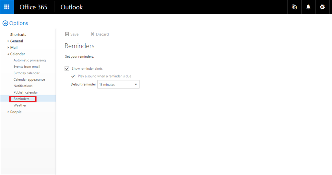The height and width of the screenshot is (175, 332).
Task: Uncheck Play a sound when reminder is due
Action: pos(73,76)
